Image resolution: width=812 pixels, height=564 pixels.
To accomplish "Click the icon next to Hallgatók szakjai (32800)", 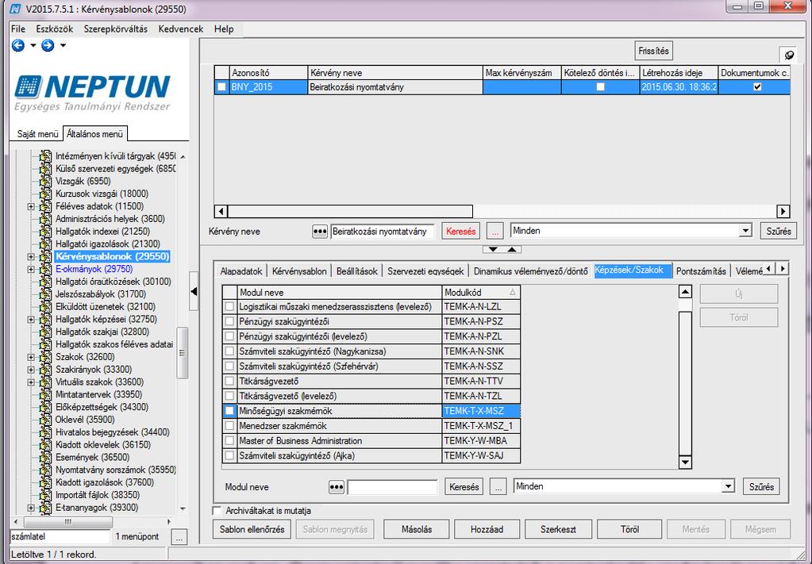I will click(45, 332).
